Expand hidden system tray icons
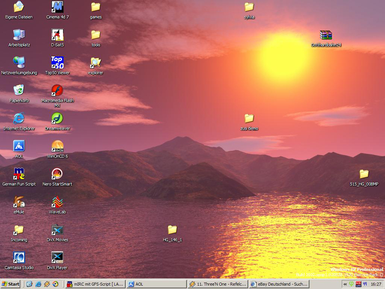Viewport: 385px width, 289px height. [x=345, y=284]
